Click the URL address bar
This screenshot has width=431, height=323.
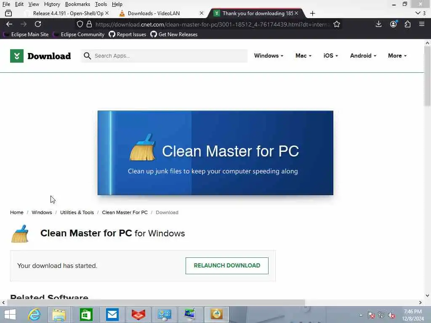click(212, 24)
